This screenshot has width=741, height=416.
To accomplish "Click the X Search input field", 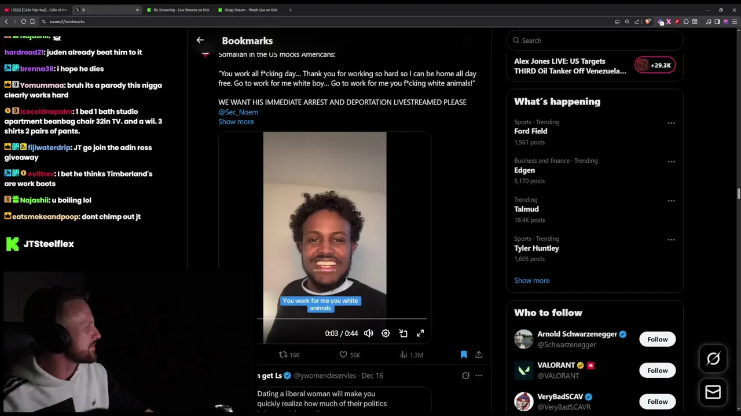I will pyautogui.click(x=595, y=40).
